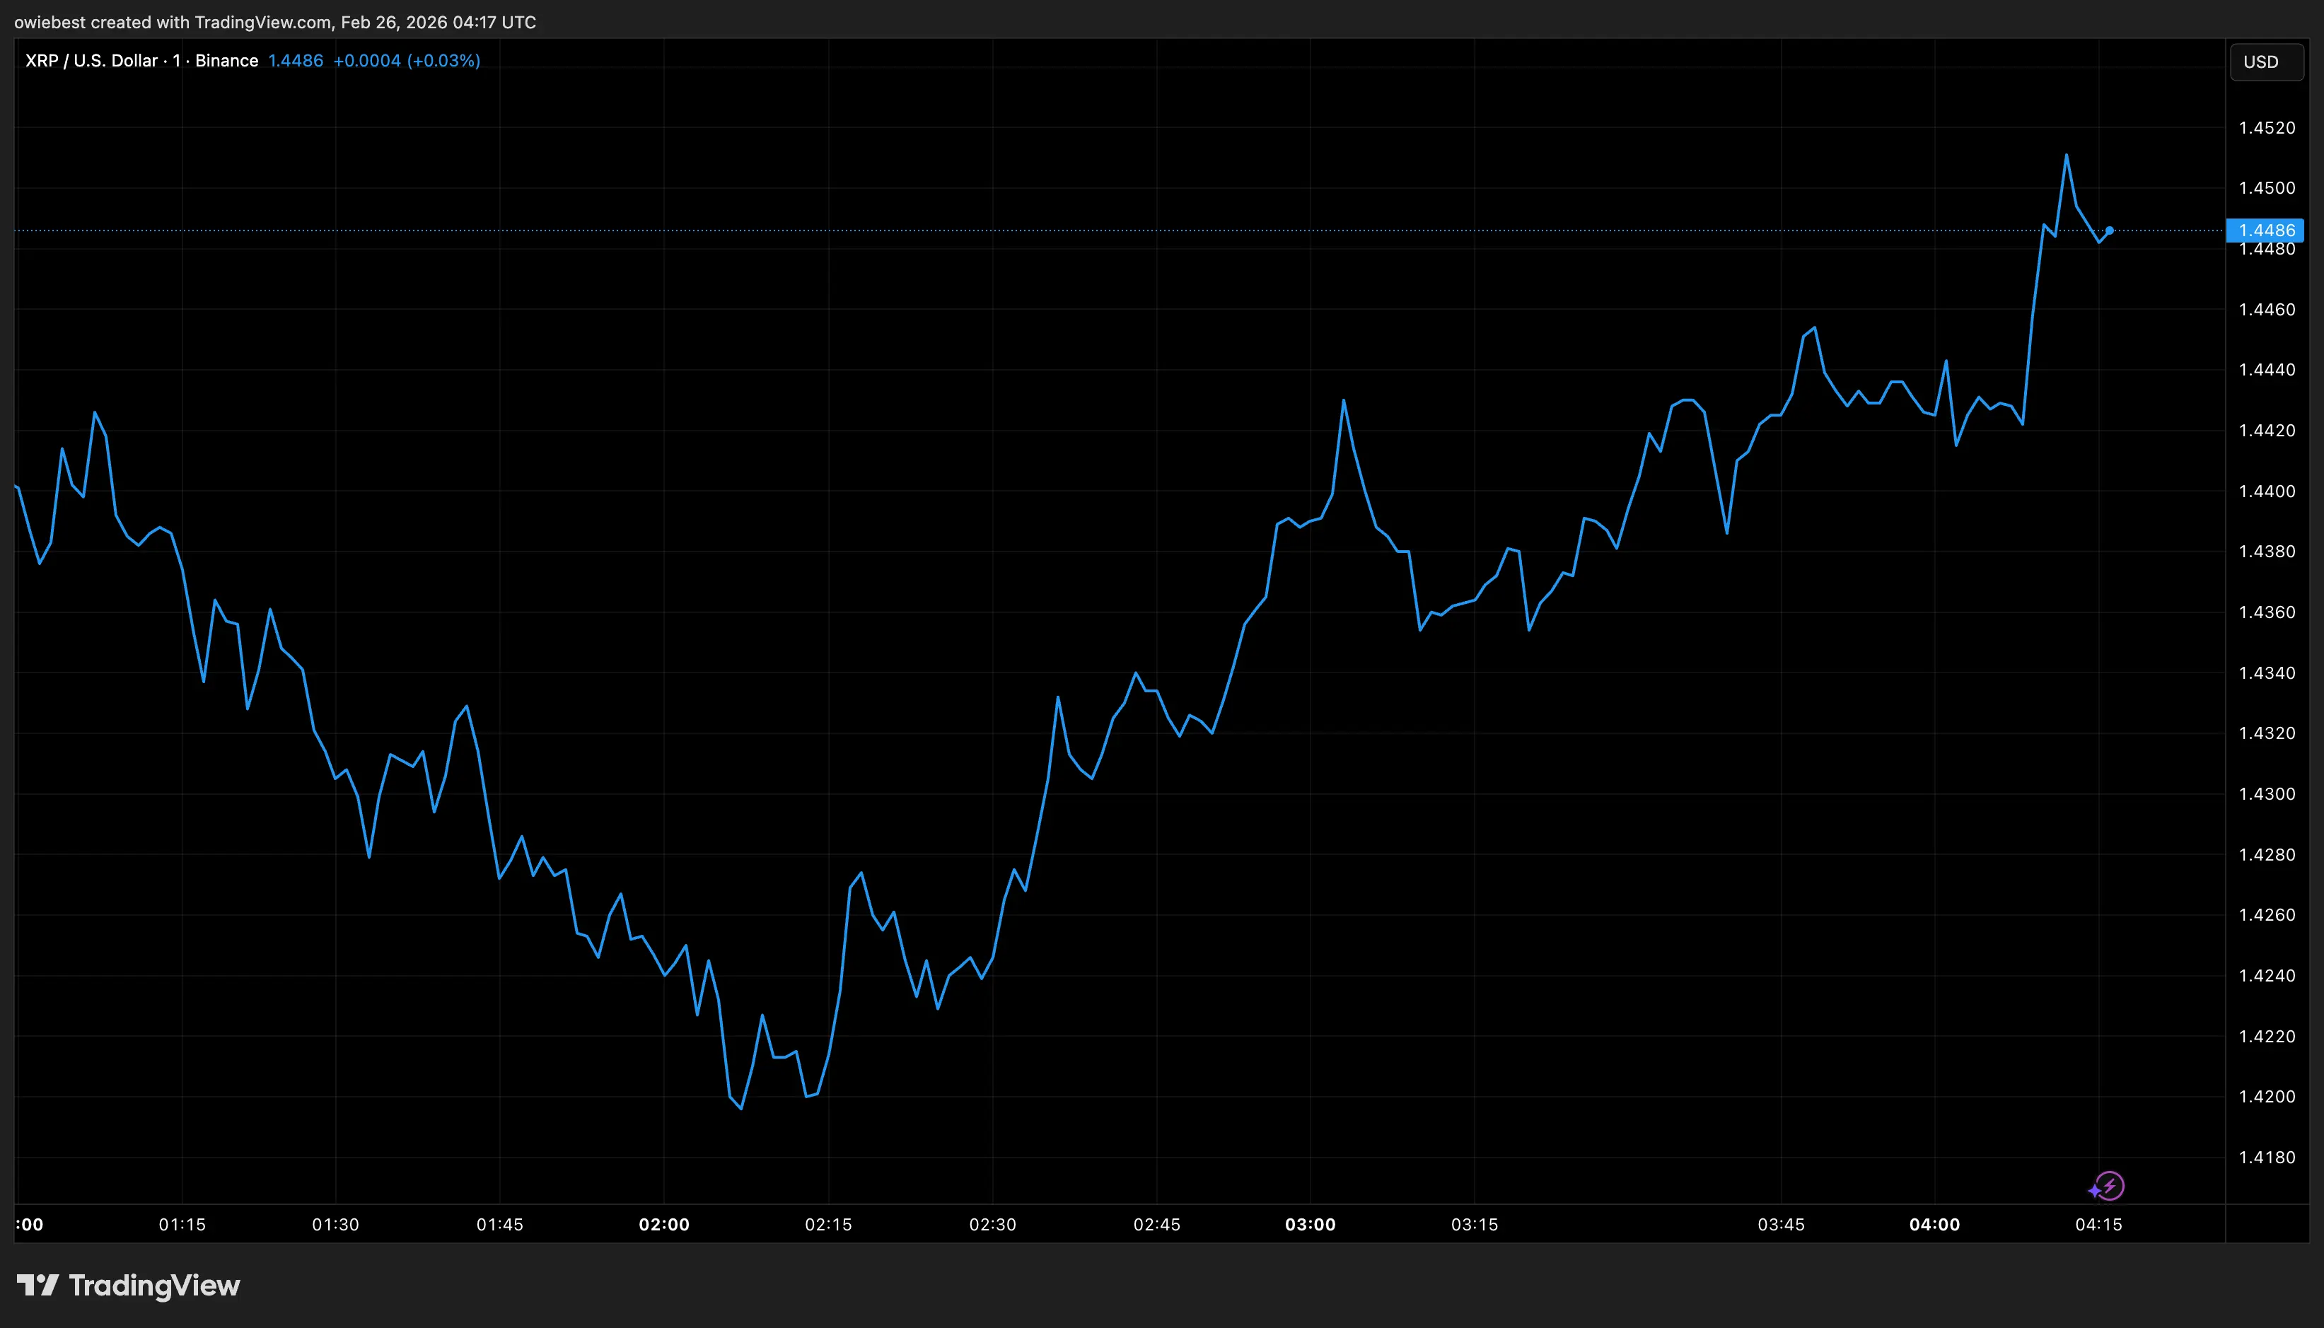Click the 1.4180 price axis label
This screenshot has width=2324, height=1328.
pyautogui.click(x=2267, y=1158)
